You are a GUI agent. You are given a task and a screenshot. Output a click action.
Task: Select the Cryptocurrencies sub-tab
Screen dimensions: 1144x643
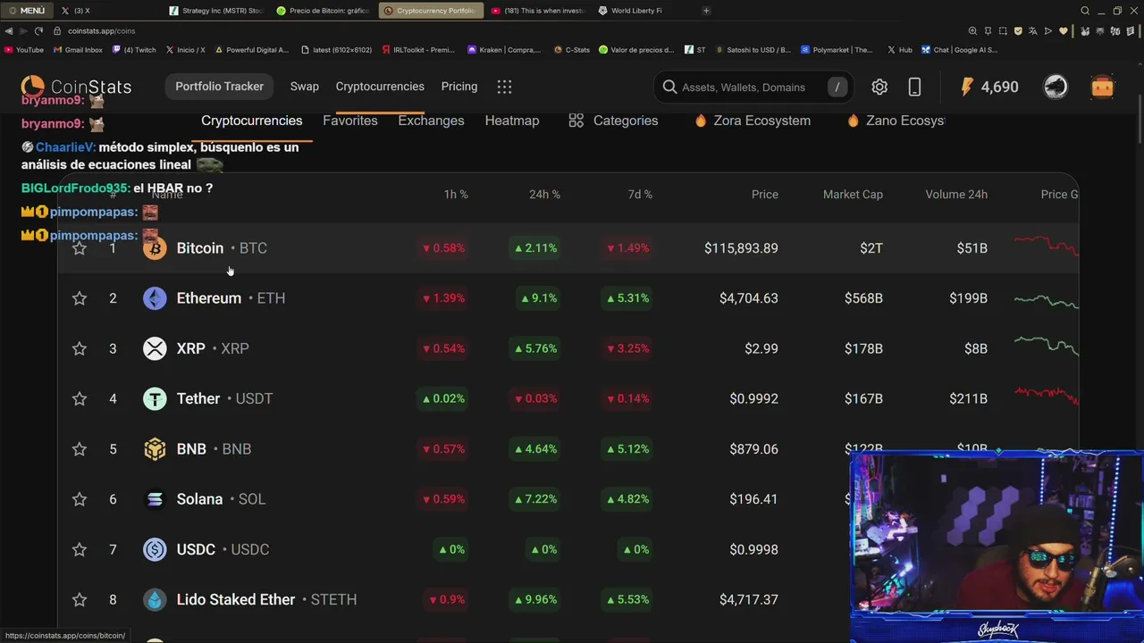(x=251, y=121)
